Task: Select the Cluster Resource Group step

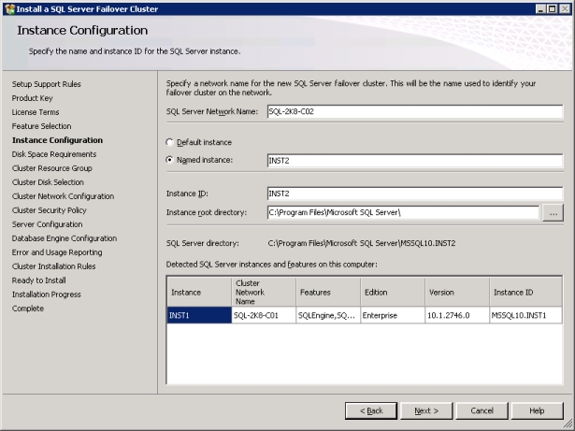Action: (x=51, y=168)
